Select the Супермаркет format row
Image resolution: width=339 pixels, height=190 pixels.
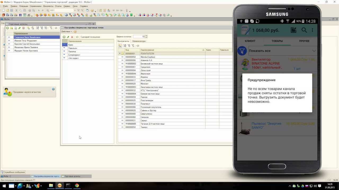pyautogui.click(x=88, y=55)
